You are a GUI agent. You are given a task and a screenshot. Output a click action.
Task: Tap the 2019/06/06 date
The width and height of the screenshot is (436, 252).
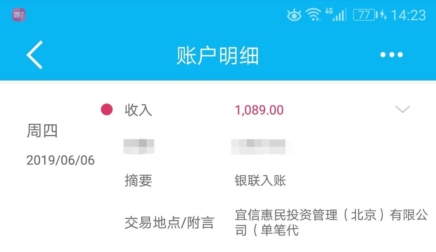(61, 161)
